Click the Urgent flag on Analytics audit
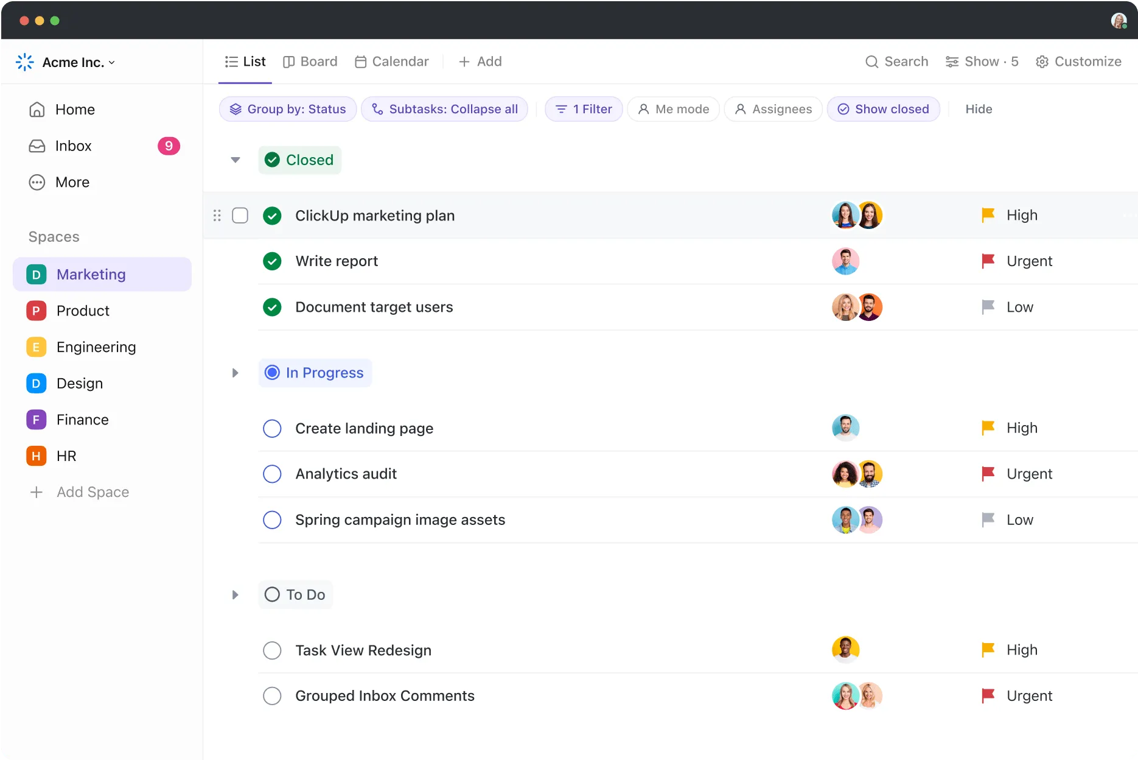 pyautogui.click(x=988, y=474)
